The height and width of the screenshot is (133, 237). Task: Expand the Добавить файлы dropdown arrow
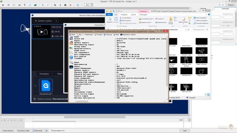pos(56,21)
